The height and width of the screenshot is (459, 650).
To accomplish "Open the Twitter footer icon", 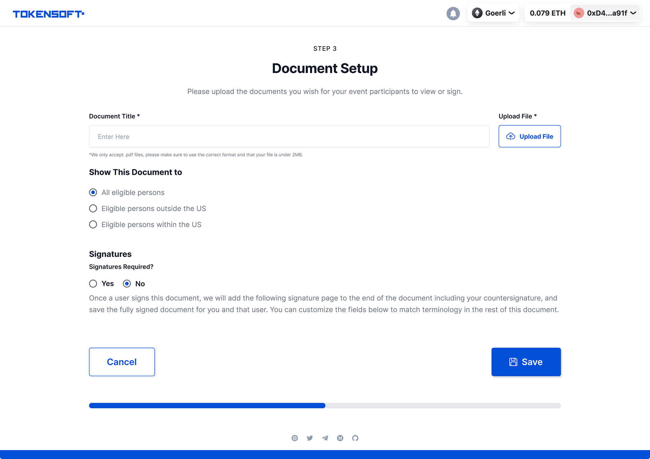I will tap(310, 438).
